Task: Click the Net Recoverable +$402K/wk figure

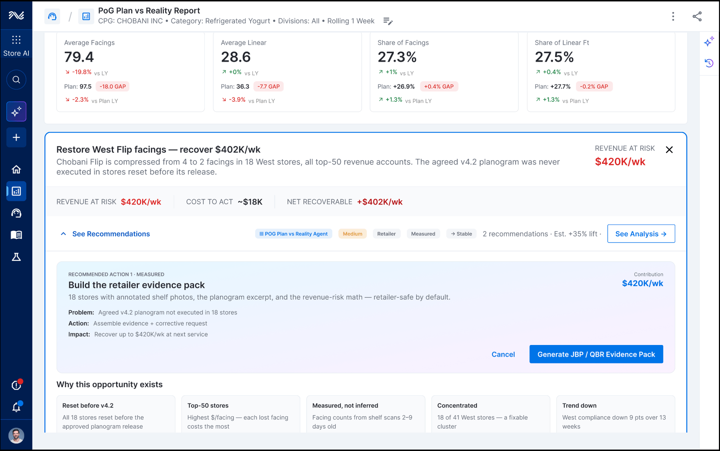Action: 380,202
